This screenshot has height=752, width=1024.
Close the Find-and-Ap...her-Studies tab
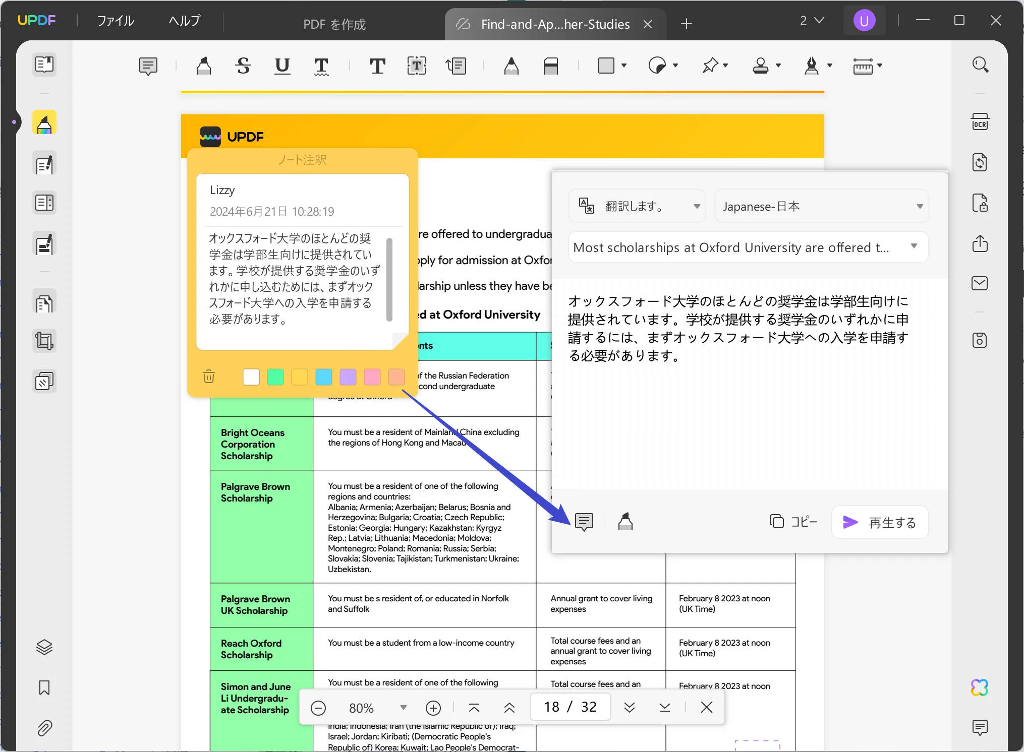(648, 24)
